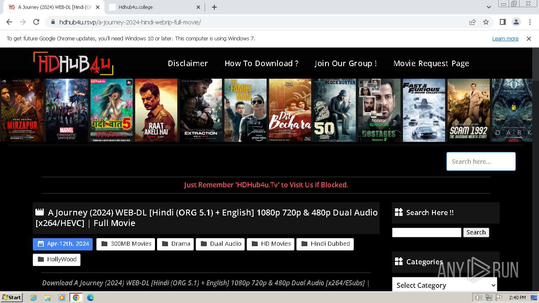Dismiss the Chrome update notification bar
Image resolution: width=539 pixels, height=303 pixels.
[x=529, y=38]
